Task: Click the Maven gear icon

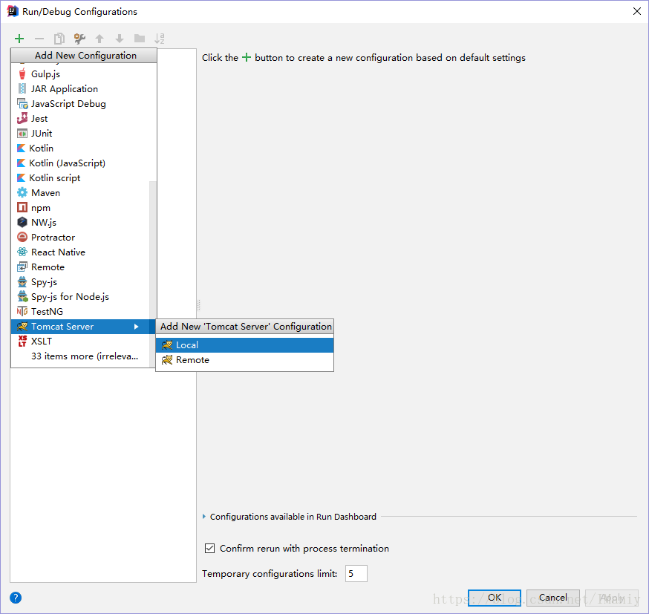Action: (22, 193)
